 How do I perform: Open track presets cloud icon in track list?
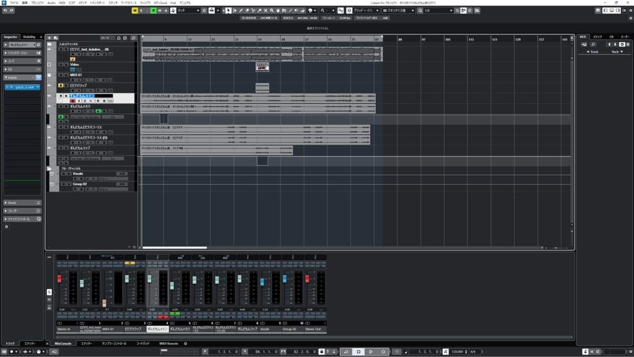(x=56, y=38)
